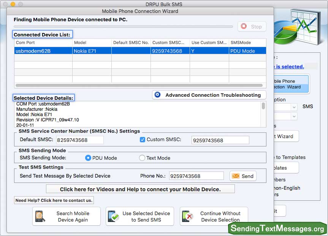Click Custom SMSC column header
The image size is (328, 236).
(x=170, y=42)
